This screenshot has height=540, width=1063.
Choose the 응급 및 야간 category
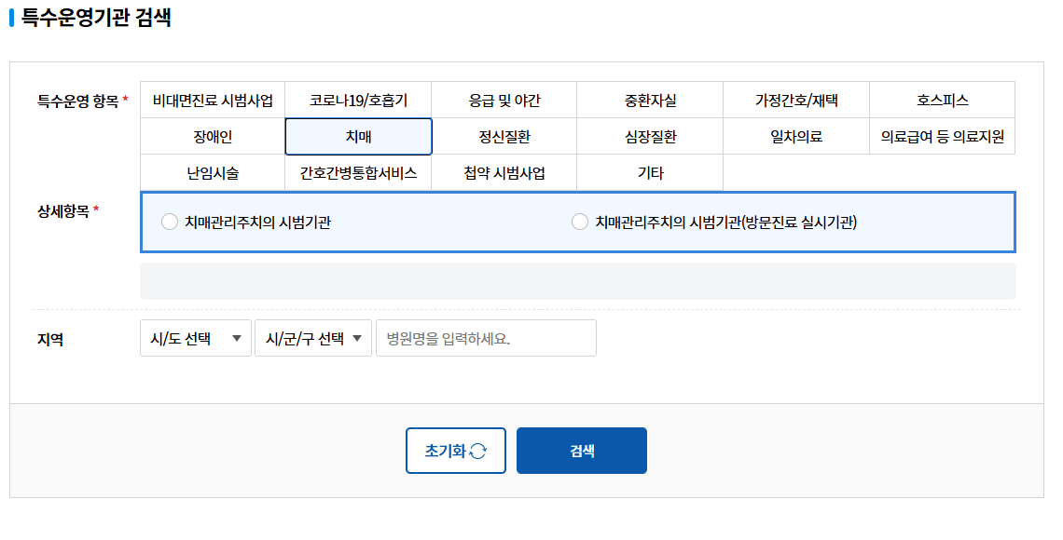(x=504, y=99)
